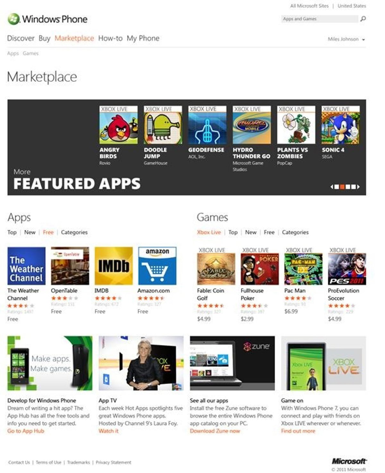Open the App TV video thumbnail

click(141, 363)
